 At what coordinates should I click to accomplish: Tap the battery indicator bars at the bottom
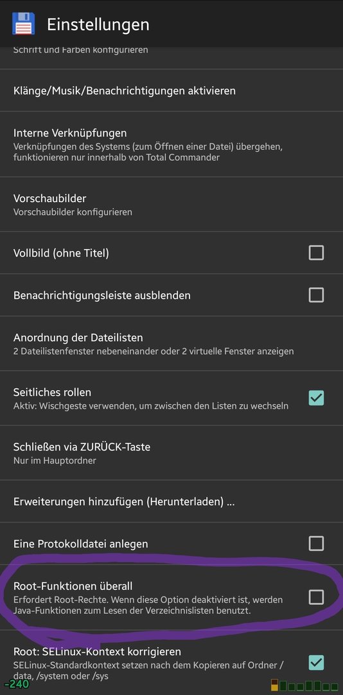click(x=305, y=685)
